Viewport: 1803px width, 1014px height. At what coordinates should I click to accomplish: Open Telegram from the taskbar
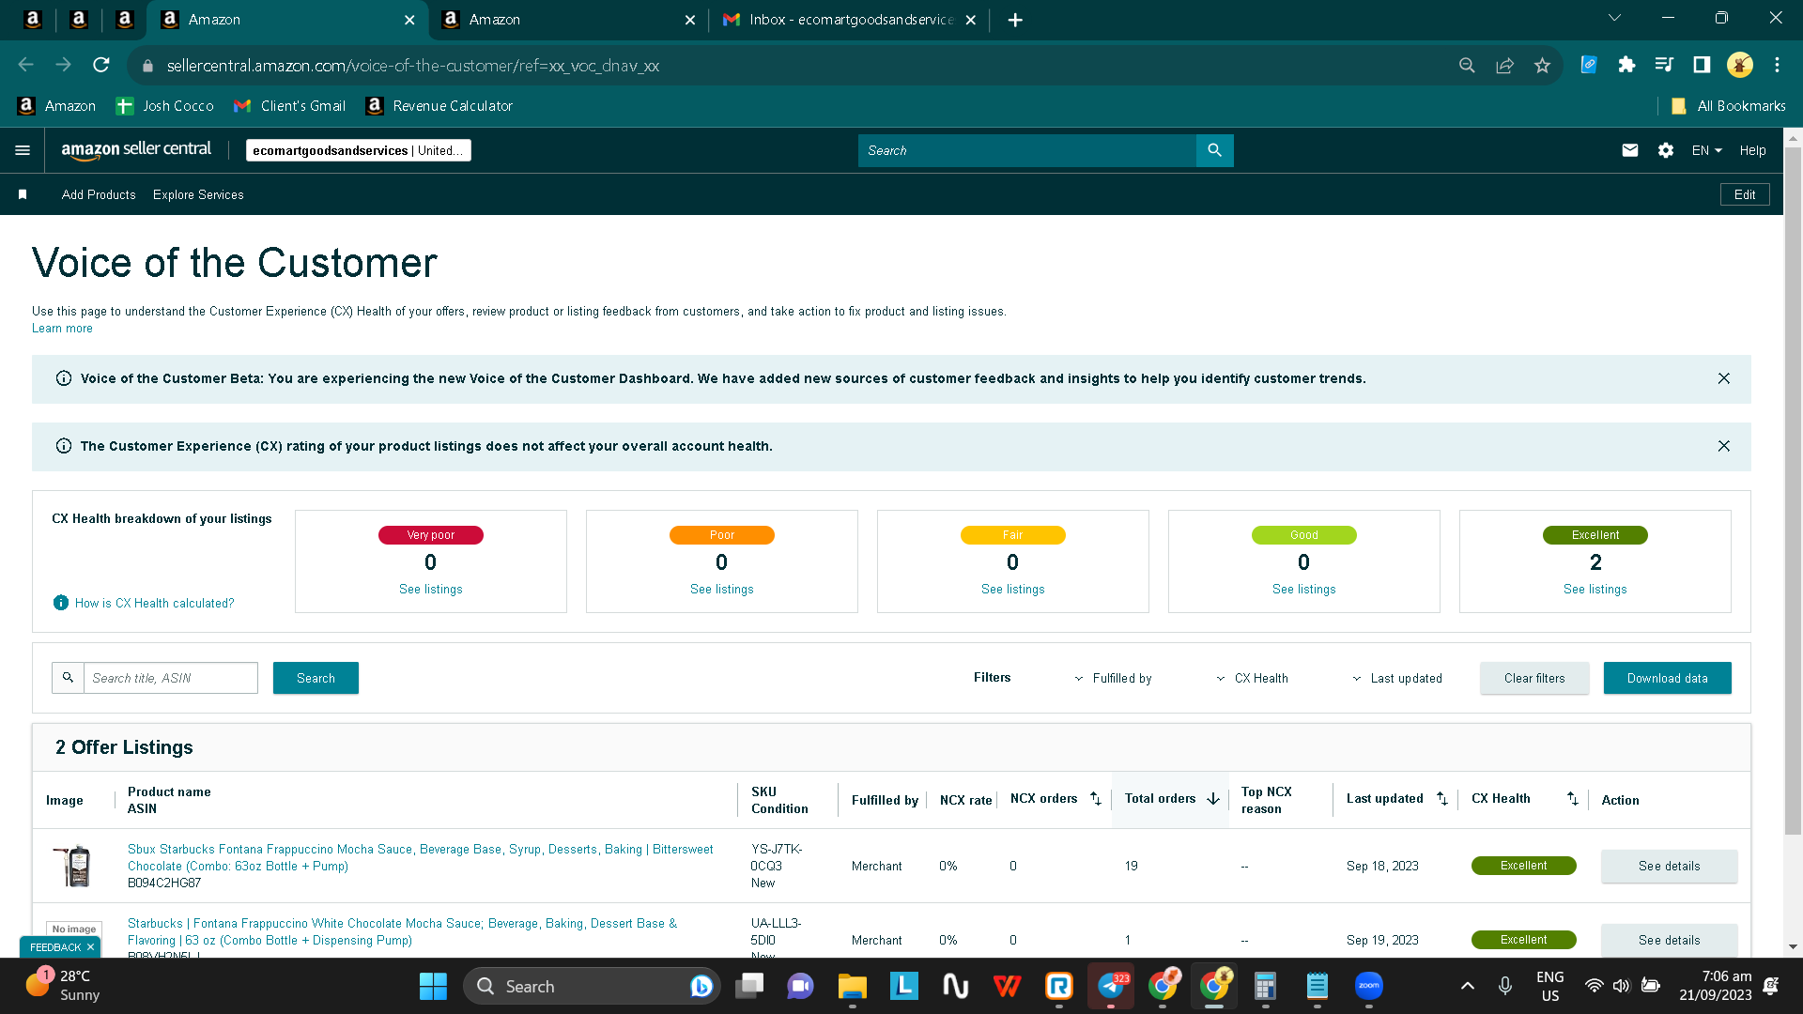[x=1111, y=986]
